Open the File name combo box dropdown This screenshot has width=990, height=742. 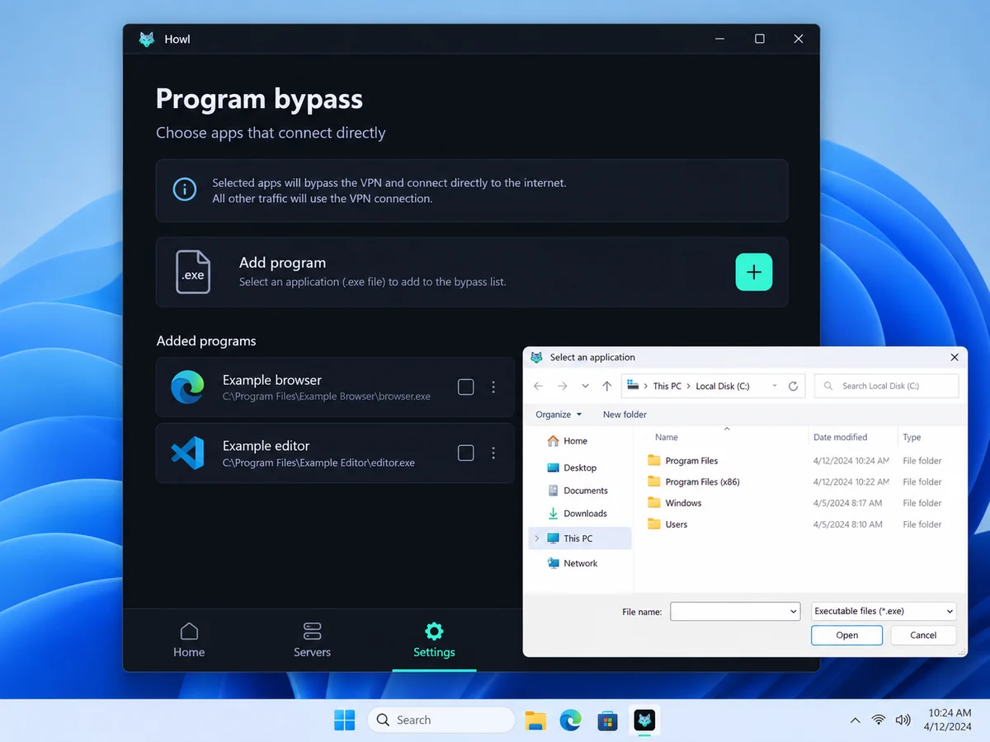tap(794, 612)
